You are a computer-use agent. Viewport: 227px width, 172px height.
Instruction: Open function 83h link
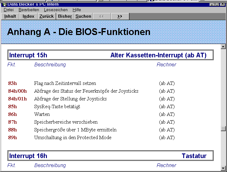click(12, 83)
